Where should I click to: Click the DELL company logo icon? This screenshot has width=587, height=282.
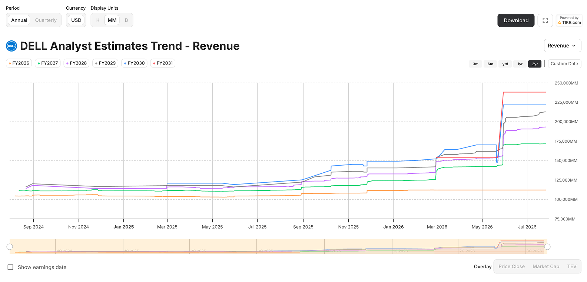click(x=11, y=46)
